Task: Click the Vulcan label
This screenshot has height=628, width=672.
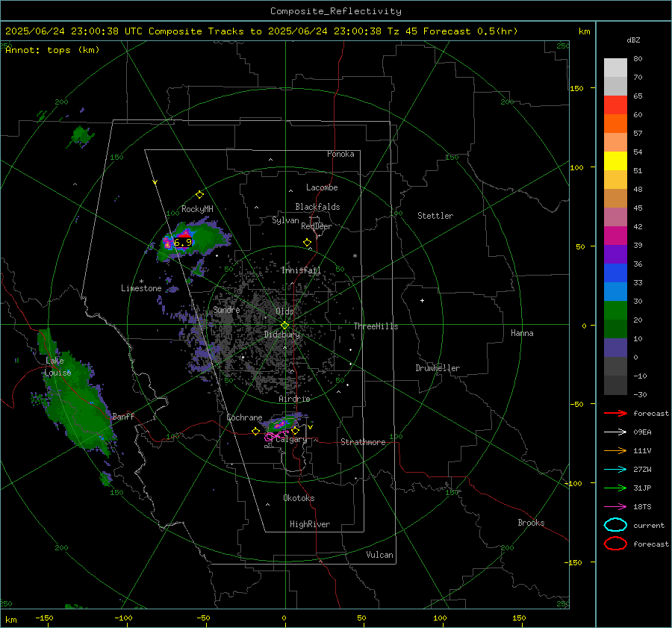Action: click(379, 555)
